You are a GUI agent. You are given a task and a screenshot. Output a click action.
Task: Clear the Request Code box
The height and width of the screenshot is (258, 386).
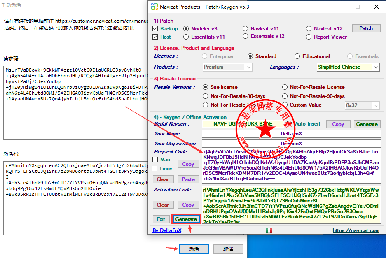[163, 179]
